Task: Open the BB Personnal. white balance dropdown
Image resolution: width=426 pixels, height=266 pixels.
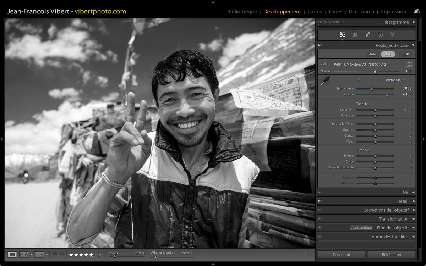Action: point(395,80)
